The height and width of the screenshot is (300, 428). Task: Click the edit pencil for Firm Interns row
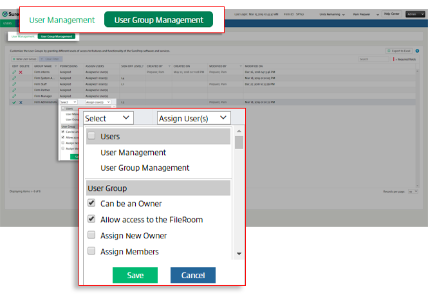(x=14, y=72)
